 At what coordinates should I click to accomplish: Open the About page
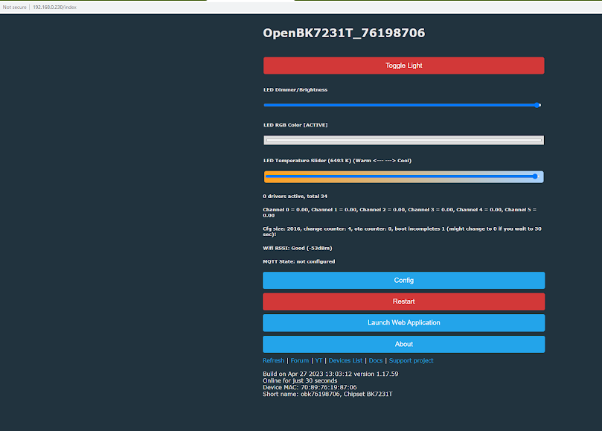(x=403, y=344)
